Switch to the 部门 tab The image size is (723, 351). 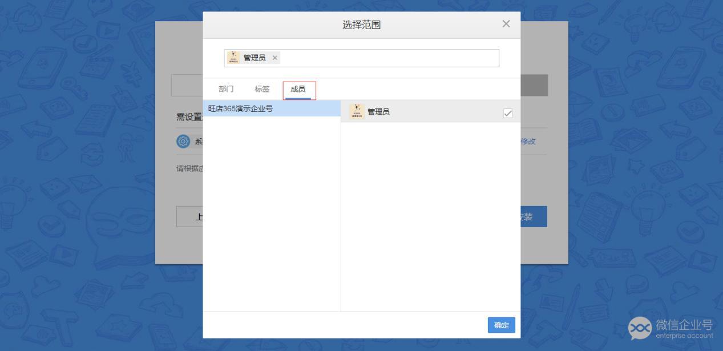[x=226, y=89]
